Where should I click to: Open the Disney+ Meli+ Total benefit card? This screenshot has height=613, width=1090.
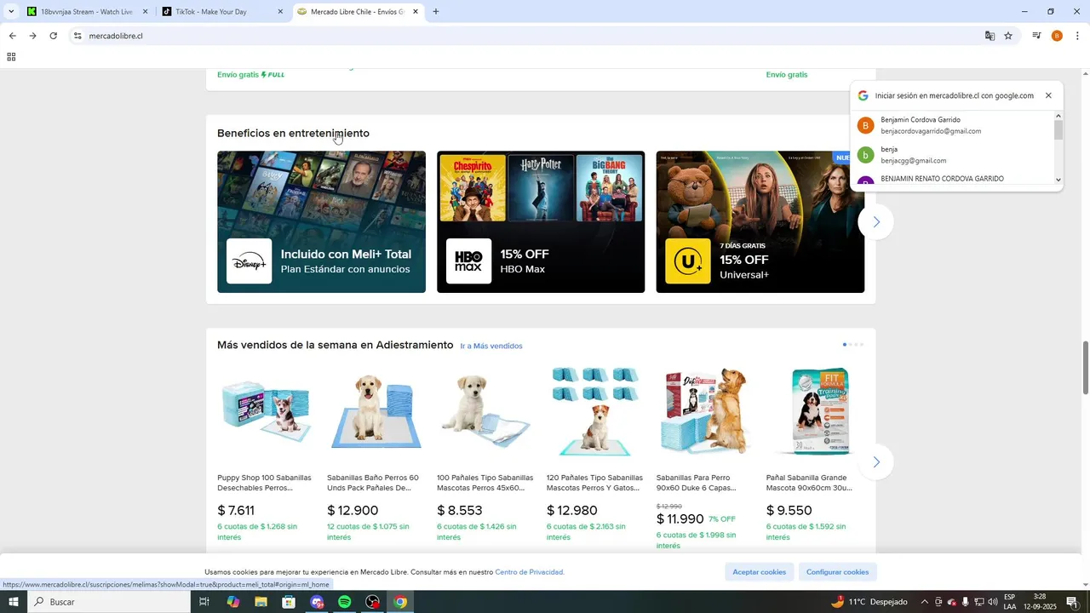(321, 222)
